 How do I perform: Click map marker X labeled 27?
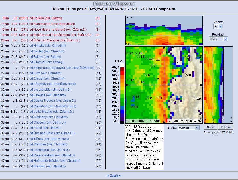pyautogui.click(x=127, y=53)
